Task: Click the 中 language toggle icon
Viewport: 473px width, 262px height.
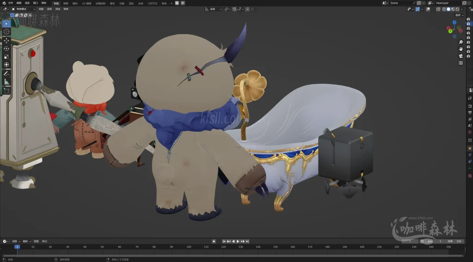Action: 182,3
